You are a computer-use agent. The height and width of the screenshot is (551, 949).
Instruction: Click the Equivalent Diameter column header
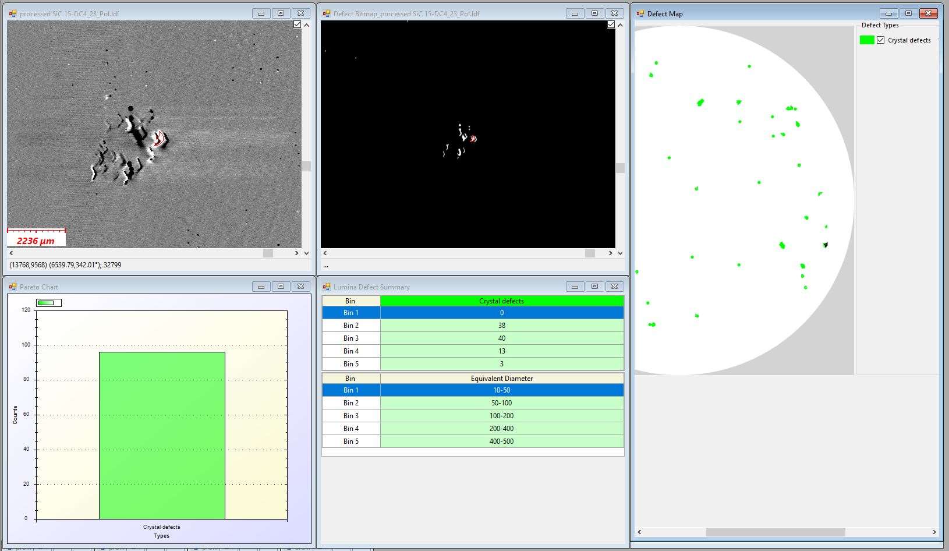[x=501, y=379]
